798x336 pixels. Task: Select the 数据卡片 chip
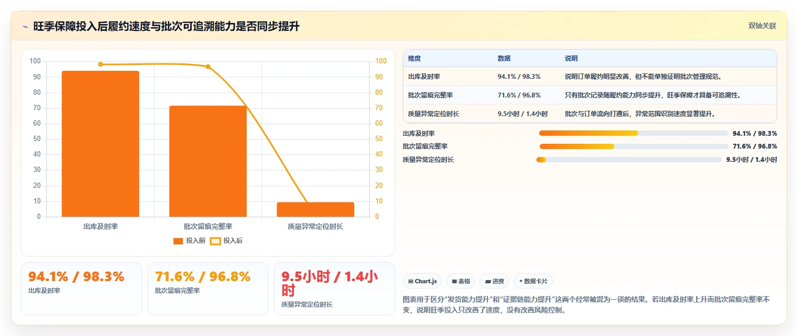[x=533, y=281]
